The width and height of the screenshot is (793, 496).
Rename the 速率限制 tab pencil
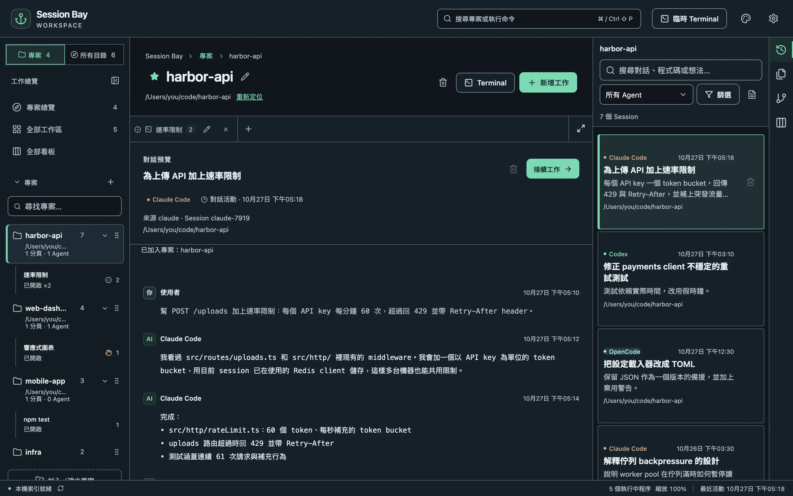tap(207, 129)
